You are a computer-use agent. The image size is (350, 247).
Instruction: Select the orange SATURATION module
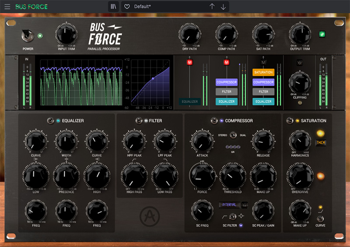(263, 72)
